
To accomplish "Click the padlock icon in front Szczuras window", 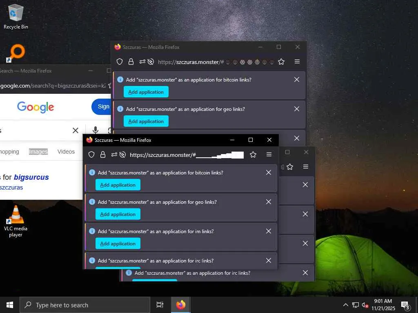I will pyautogui.click(x=102, y=154).
